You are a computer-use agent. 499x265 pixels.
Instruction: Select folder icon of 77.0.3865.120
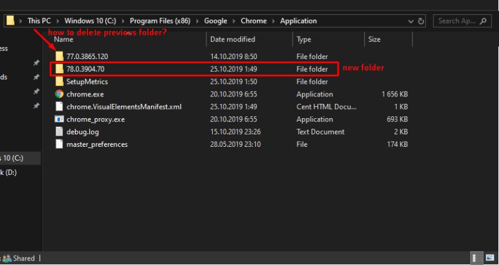(x=59, y=57)
